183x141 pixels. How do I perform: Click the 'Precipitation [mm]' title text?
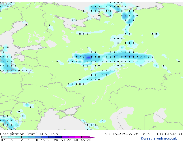(x=19, y=134)
